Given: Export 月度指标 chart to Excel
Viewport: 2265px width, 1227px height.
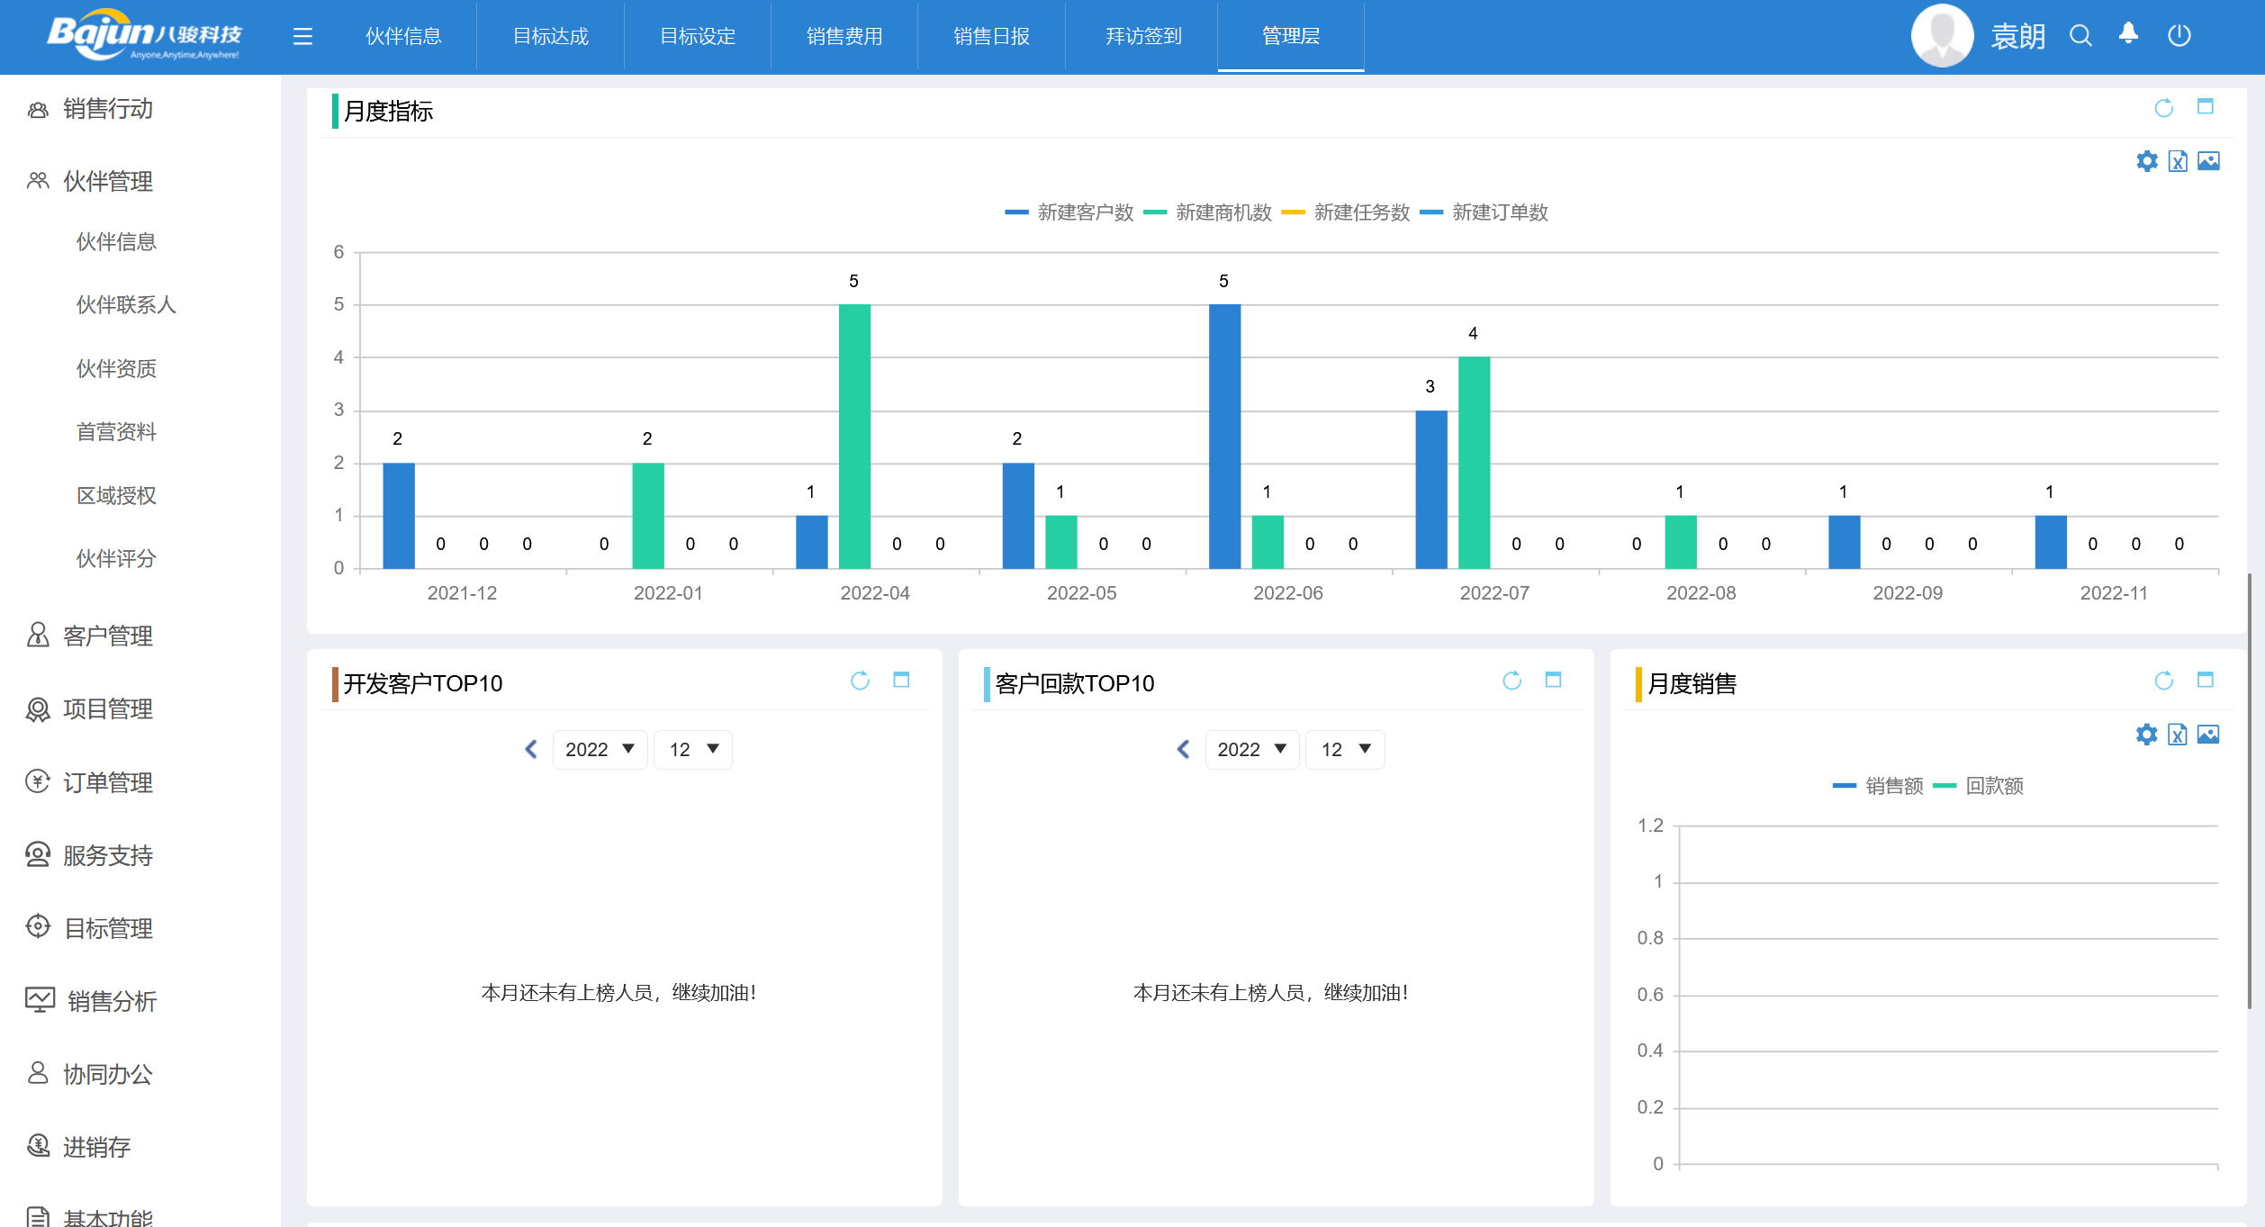Looking at the screenshot, I should coord(2178,161).
